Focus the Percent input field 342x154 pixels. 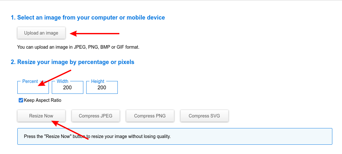pyautogui.click(x=33, y=88)
